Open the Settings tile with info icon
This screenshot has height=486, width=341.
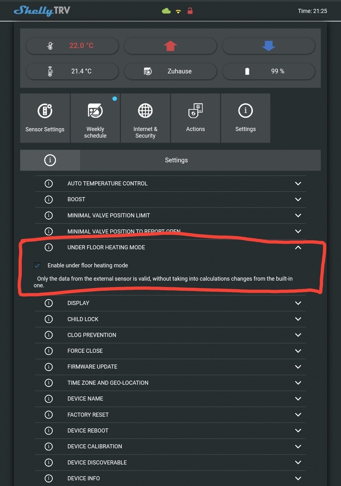point(246,118)
